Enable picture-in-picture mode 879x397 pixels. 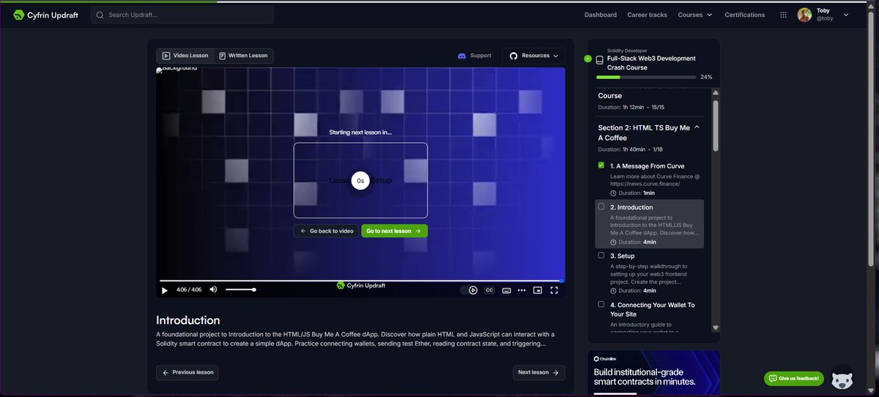(538, 290)
